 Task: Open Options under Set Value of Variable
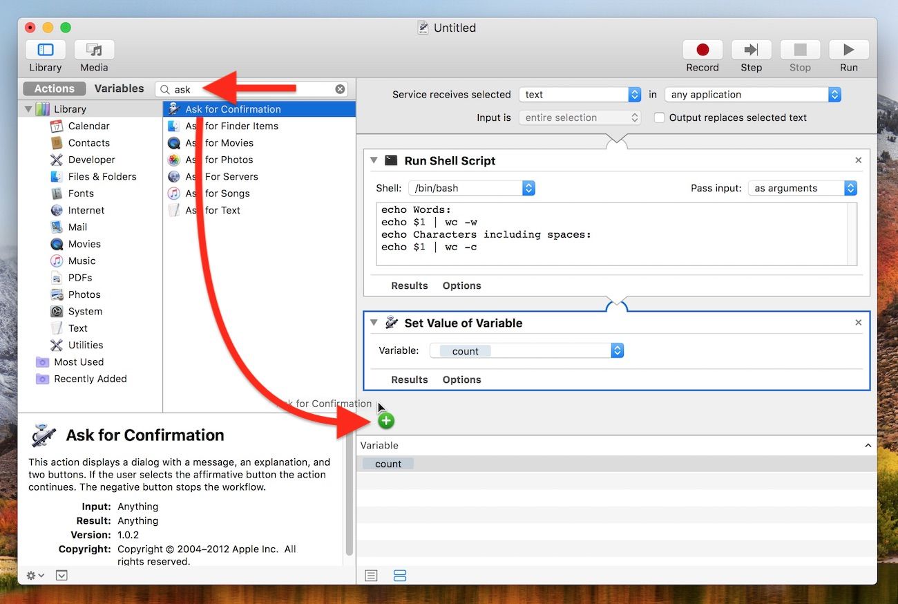461,379
